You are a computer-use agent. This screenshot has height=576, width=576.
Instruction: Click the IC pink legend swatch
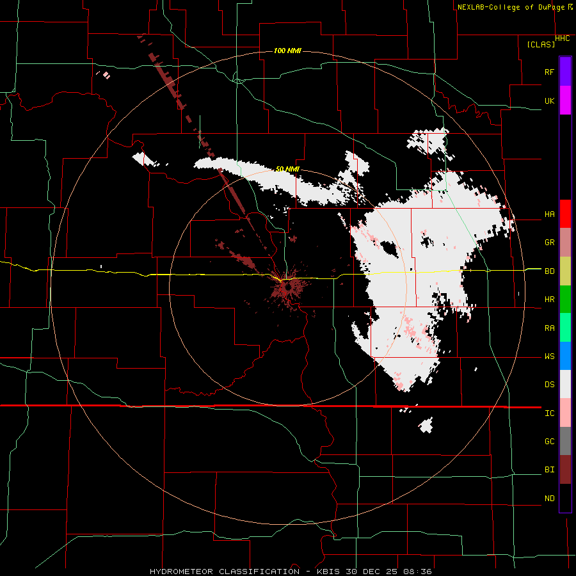[x=565, y=413]
